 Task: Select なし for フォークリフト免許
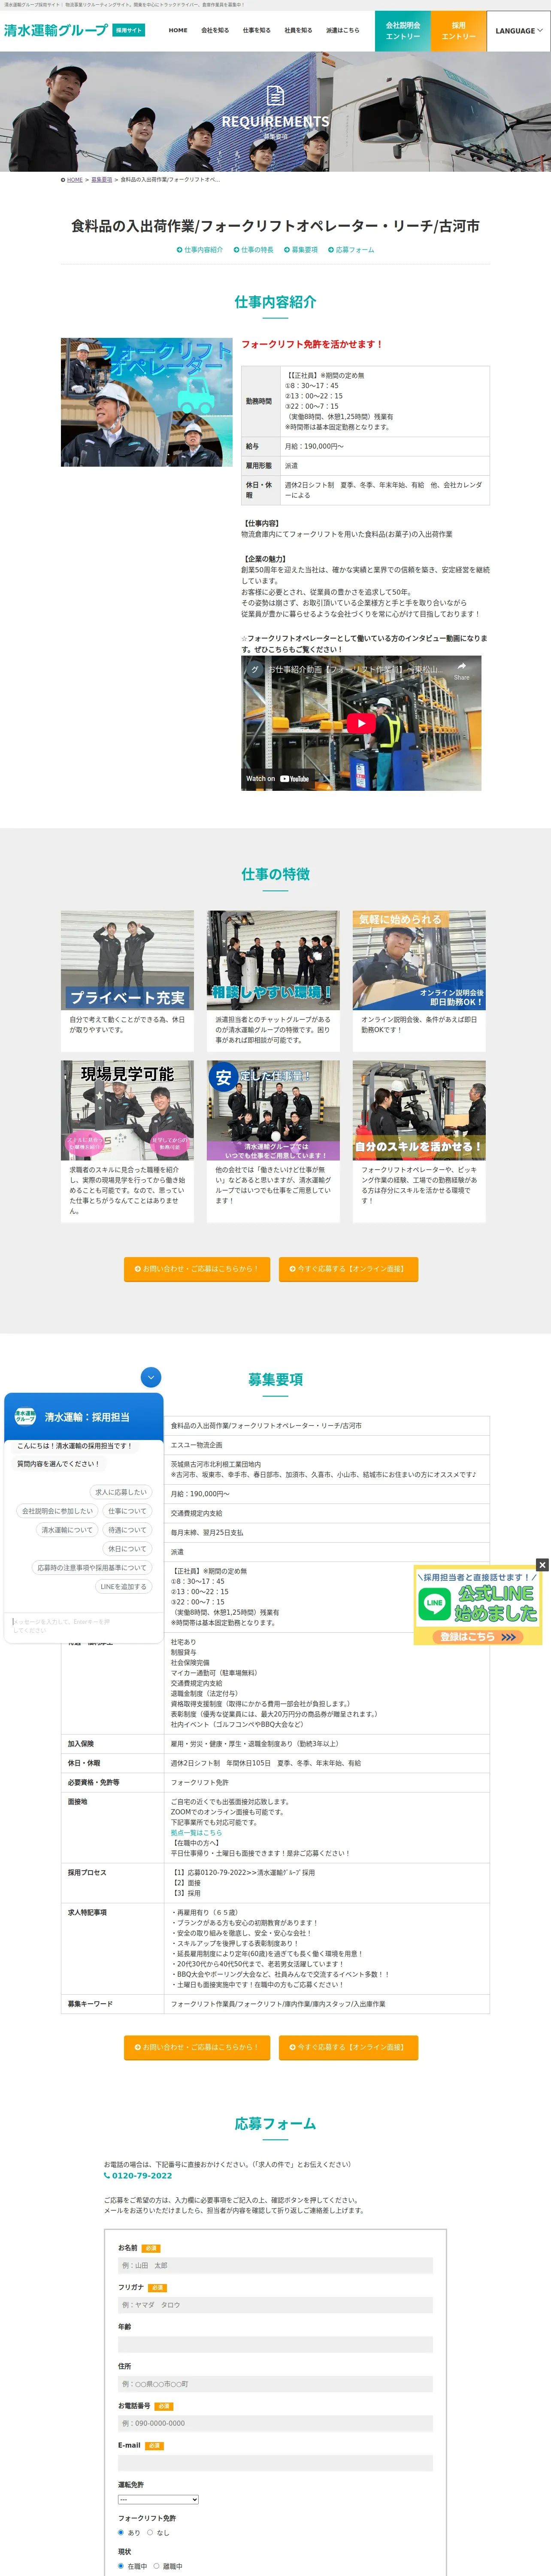click(x=150, y=2532)
